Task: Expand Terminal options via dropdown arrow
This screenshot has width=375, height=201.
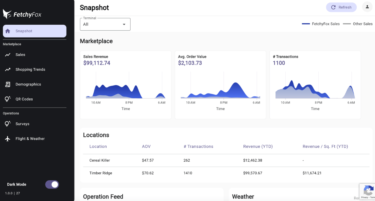Action: pos(124,24)
